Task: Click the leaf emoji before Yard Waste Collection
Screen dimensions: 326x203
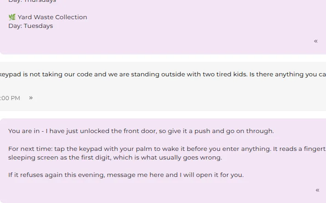Action: (12, 17)
